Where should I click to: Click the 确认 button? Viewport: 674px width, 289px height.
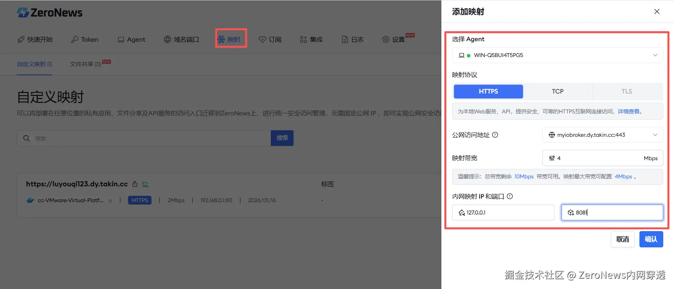click(651, 239)
